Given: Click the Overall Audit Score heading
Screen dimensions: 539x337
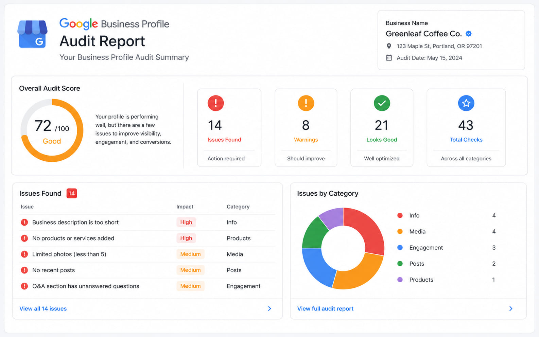Looking at the screenshot, I should 50,88.
